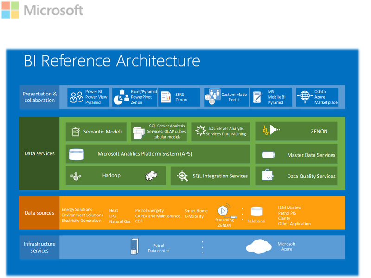Click the 'Smart Home' text
This screenshot has height=278, width=371.
(x=196, y=211)
